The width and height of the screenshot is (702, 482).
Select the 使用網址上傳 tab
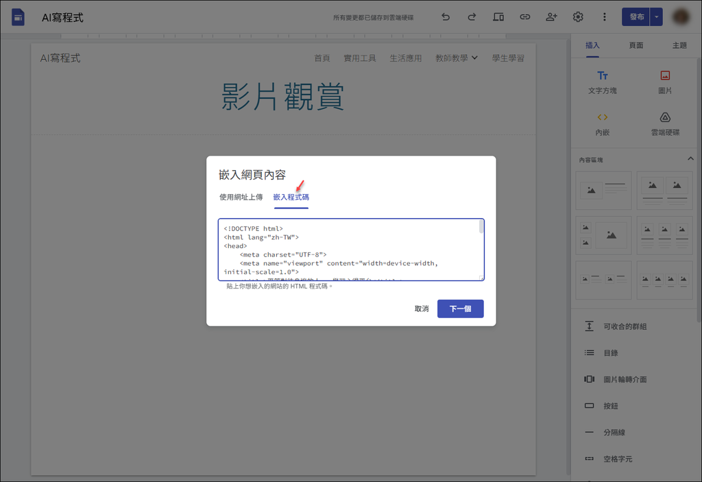pyautogui.click(x=241, y=197)
